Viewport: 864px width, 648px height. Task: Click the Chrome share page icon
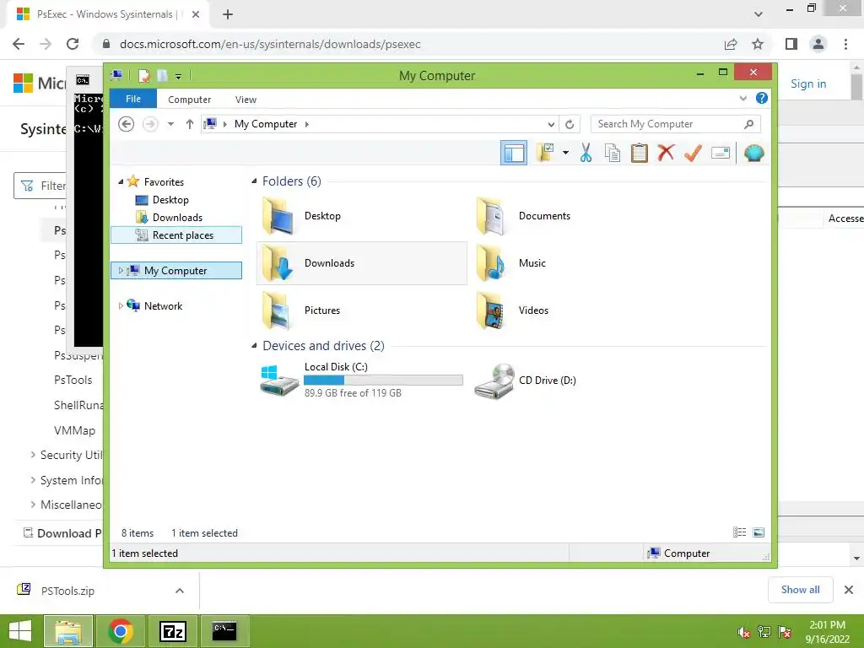[x=731, y=44]
